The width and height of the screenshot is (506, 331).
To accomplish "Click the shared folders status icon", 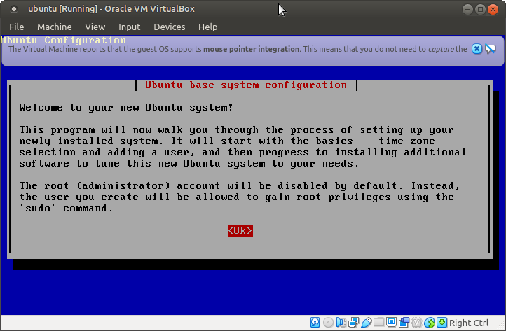I will [x=379, y=322].
